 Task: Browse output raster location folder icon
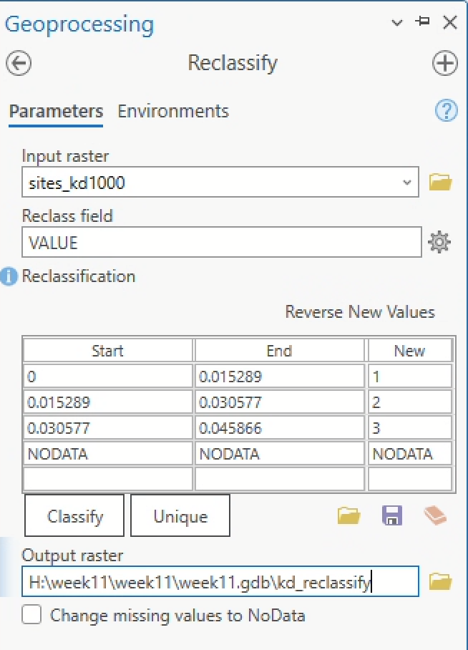(x=441, y=582)
